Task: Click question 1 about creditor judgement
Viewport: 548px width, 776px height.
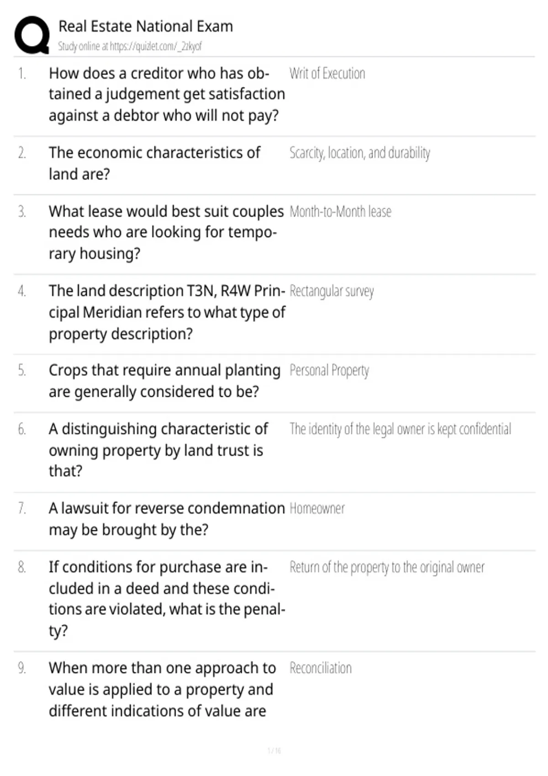Action: pyautogui.click(x=167, y=94)
